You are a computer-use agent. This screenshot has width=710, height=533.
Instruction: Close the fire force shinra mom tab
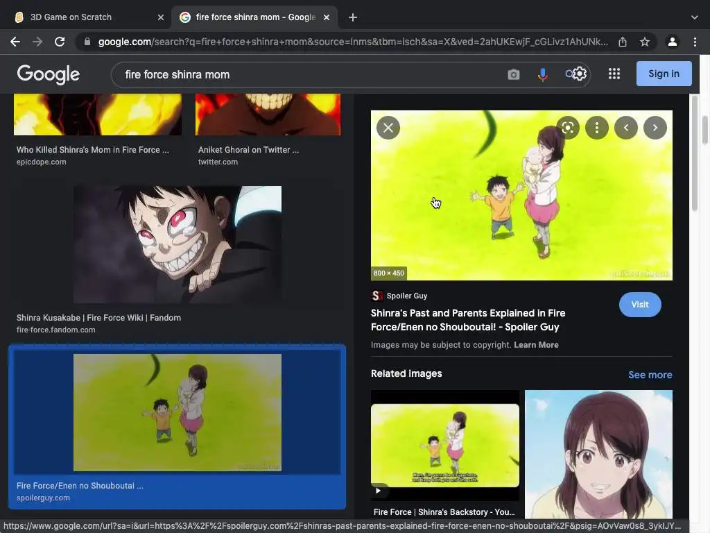pyautogui.click(x=327, y=17)
